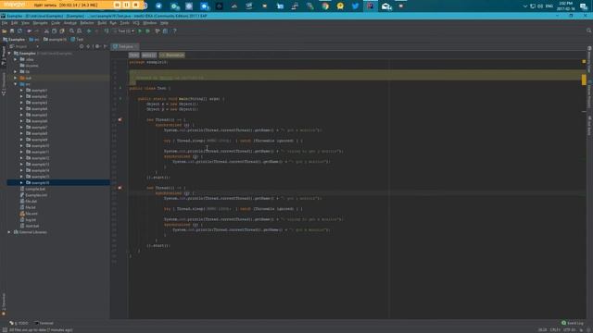The image size is (593, 333).
Task: Expand the example16 package arrow
Action: tap(21, 183)
